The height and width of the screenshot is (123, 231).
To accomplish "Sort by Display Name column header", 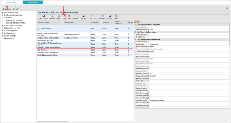I will click(76, 22).
